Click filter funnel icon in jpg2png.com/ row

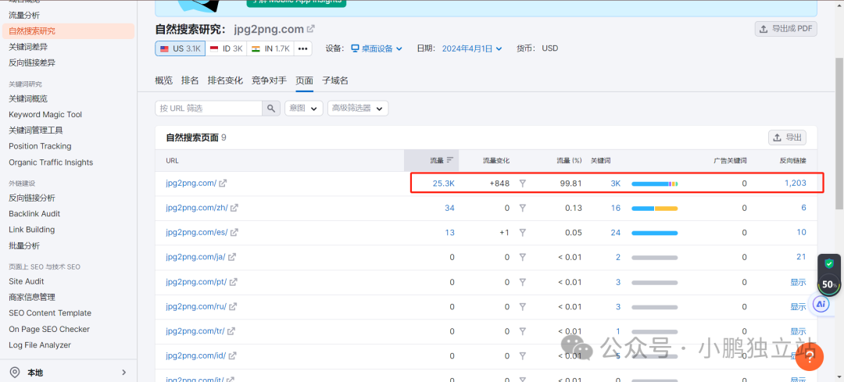[522, 183]
